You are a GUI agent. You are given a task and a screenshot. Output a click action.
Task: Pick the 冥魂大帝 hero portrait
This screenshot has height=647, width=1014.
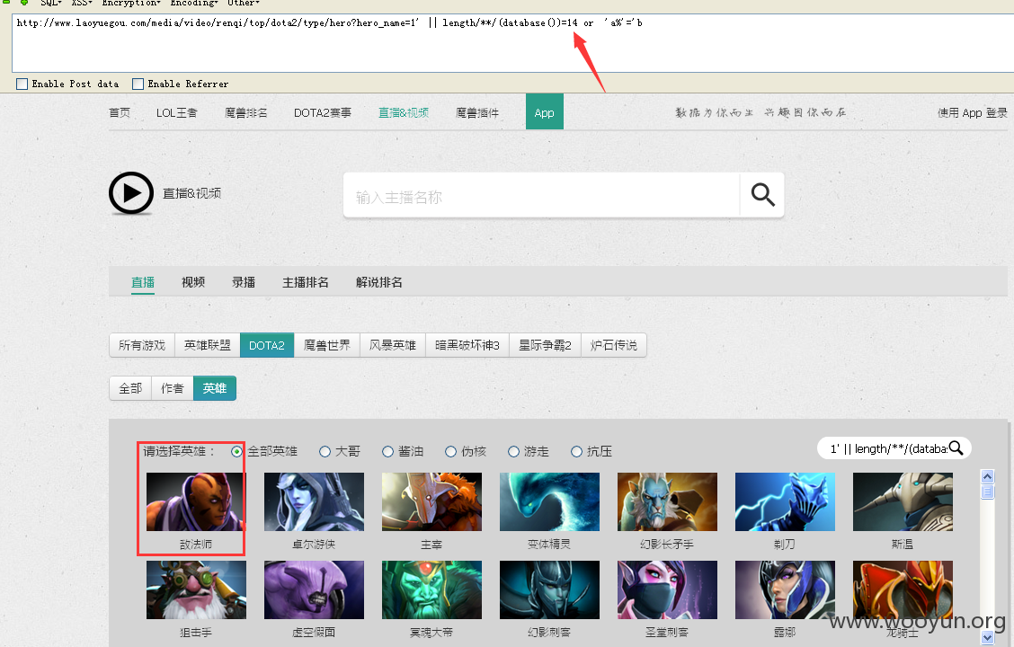click(431, 589)
